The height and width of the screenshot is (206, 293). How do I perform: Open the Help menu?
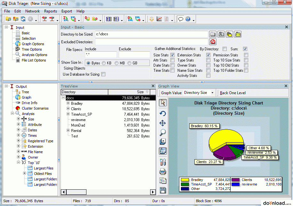[x=80, y=11]
